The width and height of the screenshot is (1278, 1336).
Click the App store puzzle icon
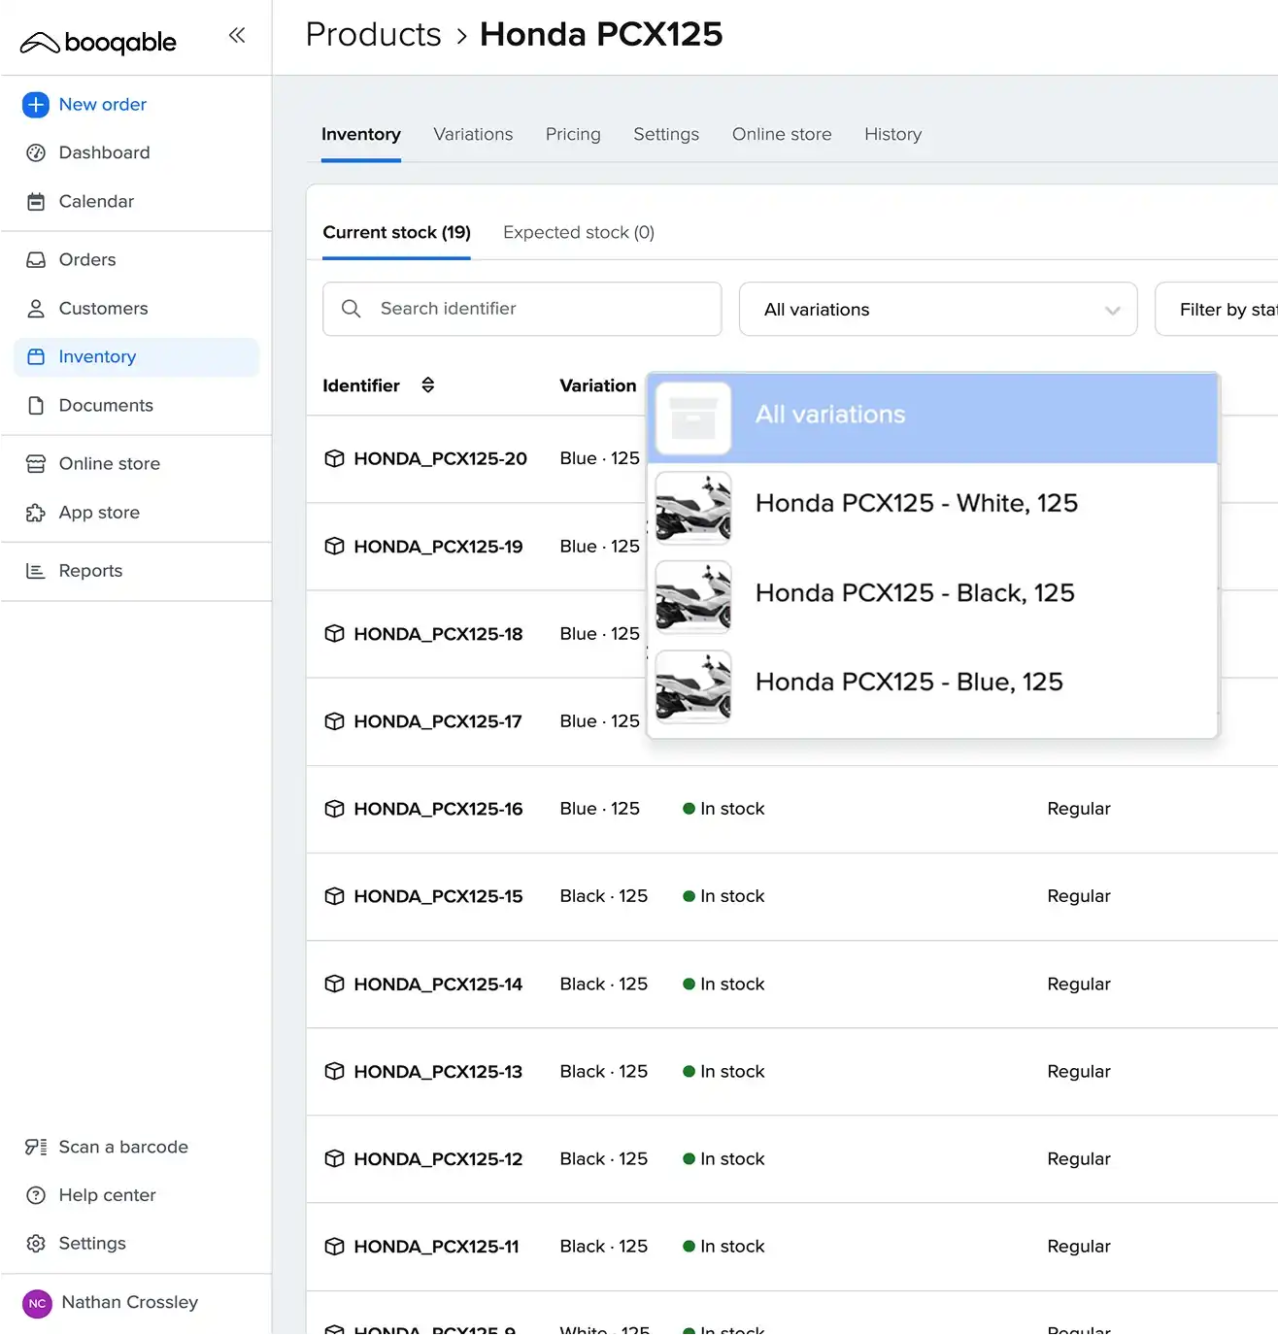[x=36, y=513]
